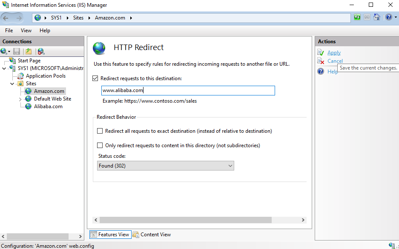Click content pane scroll left arrow
The image size is (399, 249).
pos(96,220)
